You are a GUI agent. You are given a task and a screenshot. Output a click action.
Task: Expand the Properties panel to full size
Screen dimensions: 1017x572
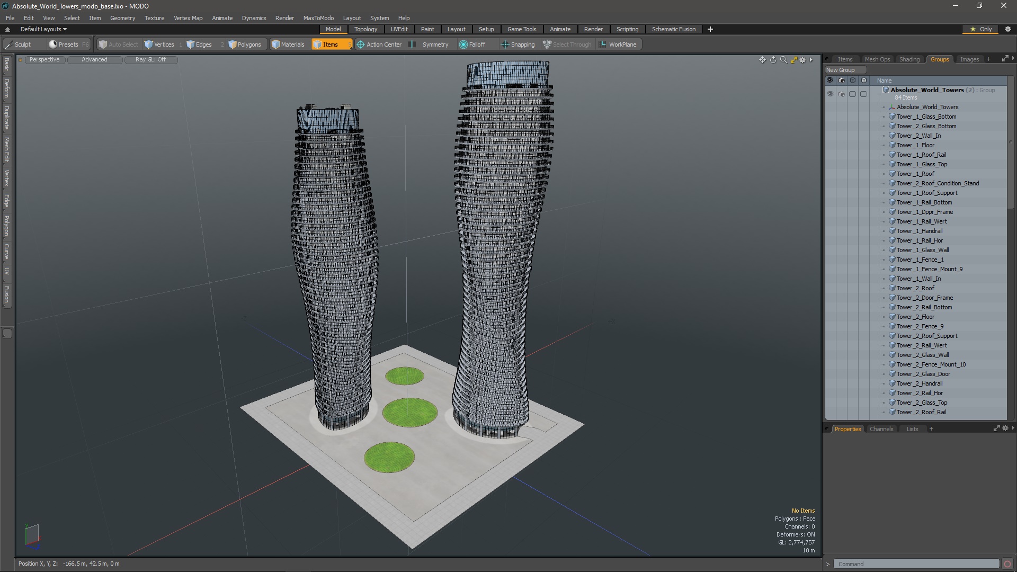click(996, 428)
